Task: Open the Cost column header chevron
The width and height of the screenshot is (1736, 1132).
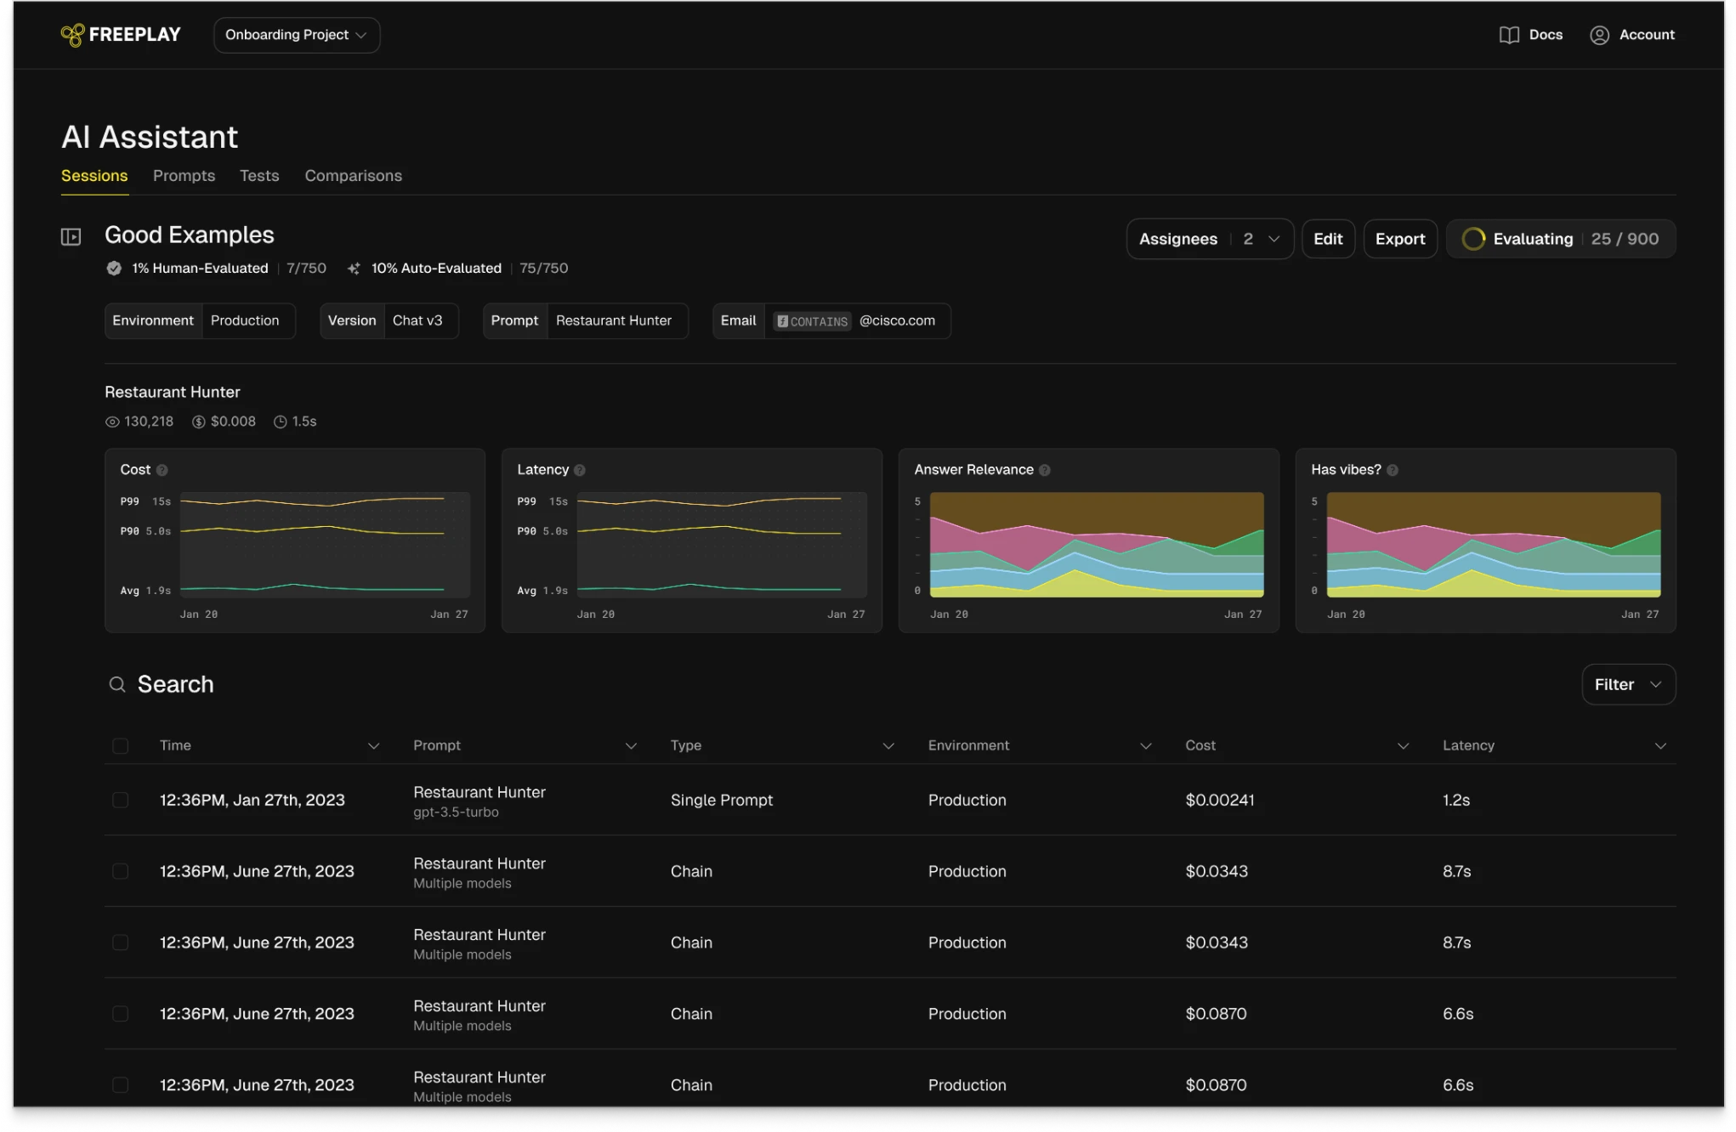Action: 1404,746
